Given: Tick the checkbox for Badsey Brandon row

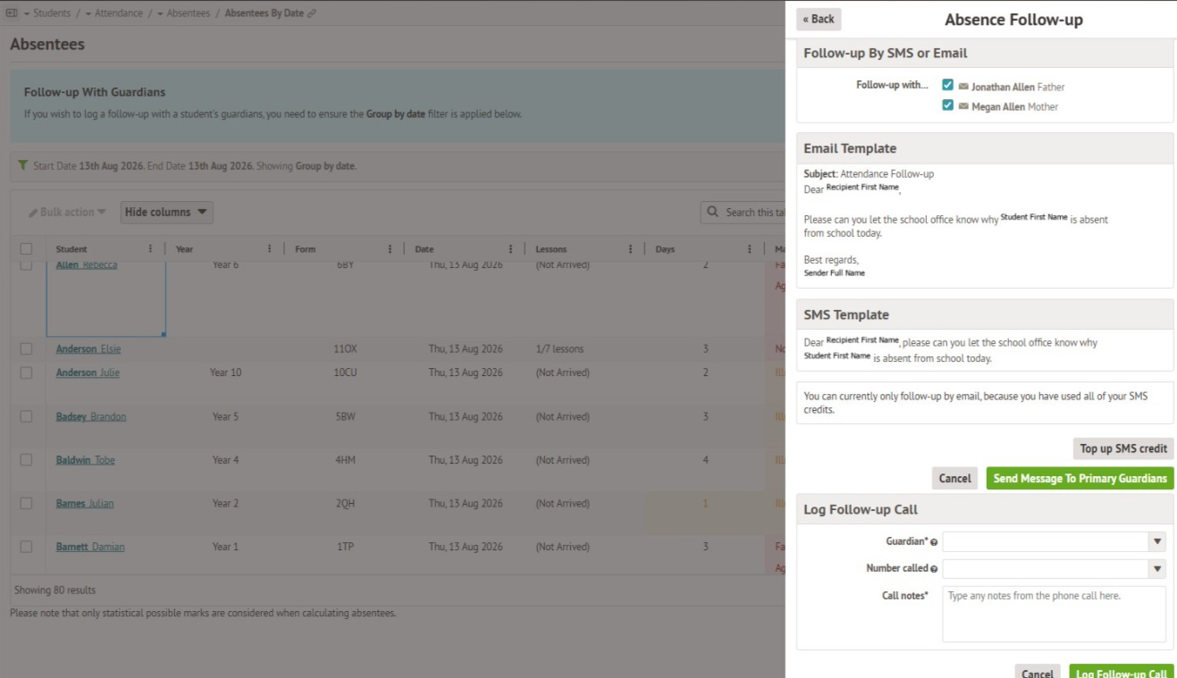Looking at the screenshot, I should (26, 416).
